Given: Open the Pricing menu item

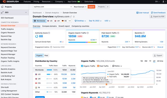Looking at the screenshot, I should click(36, 2).
